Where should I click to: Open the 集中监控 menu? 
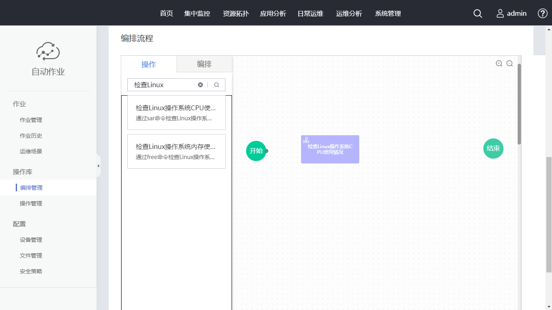click(x=197, y=14)
